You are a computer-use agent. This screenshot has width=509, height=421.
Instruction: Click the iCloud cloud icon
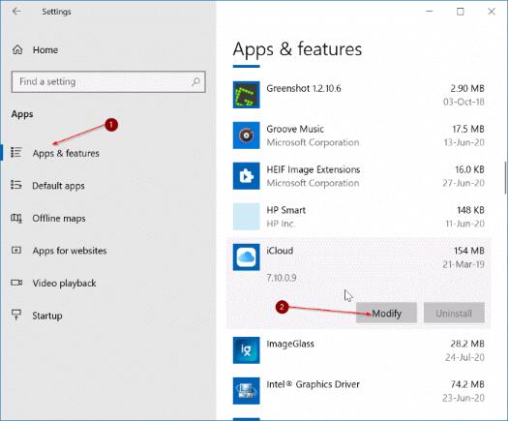point(246,257)
